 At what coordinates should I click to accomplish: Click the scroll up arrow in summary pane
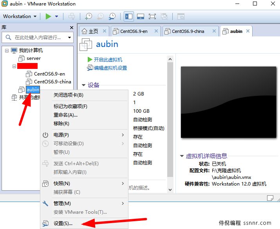point(170,59)
